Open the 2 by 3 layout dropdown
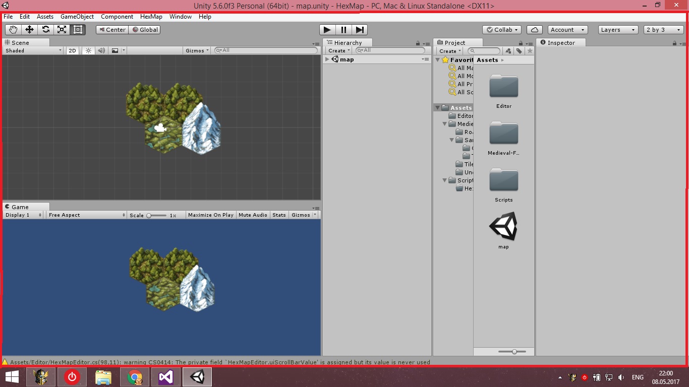Image resolution: width=689 pixels, height=387 pixels. coord(663,30)
